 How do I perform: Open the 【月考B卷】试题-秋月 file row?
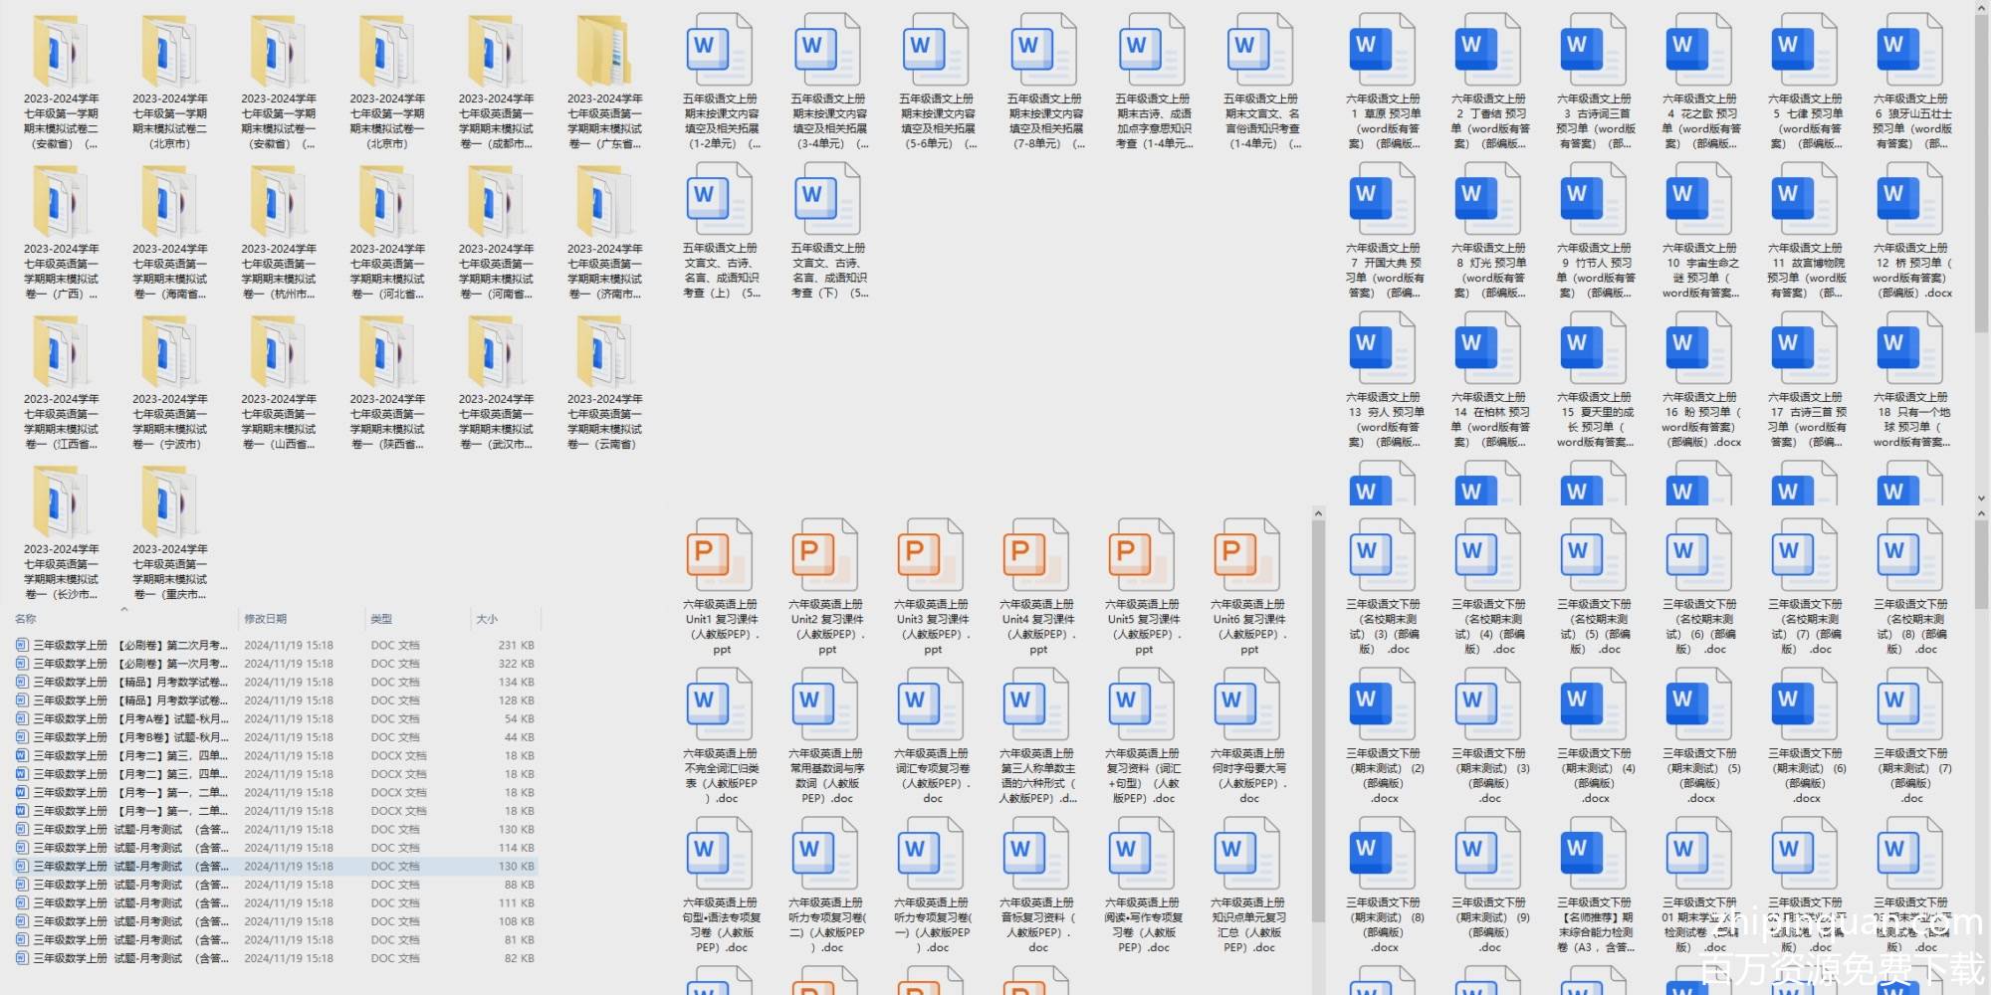276,737
